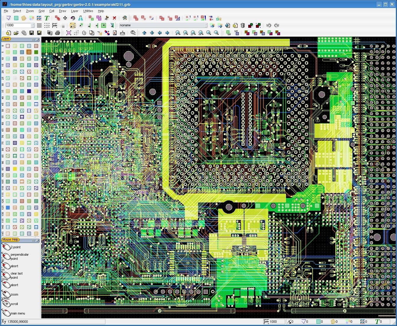Click the Move tool cross-arrows icon
The width and height of the screenshot is (397, 326).
[x=65, y=18]
